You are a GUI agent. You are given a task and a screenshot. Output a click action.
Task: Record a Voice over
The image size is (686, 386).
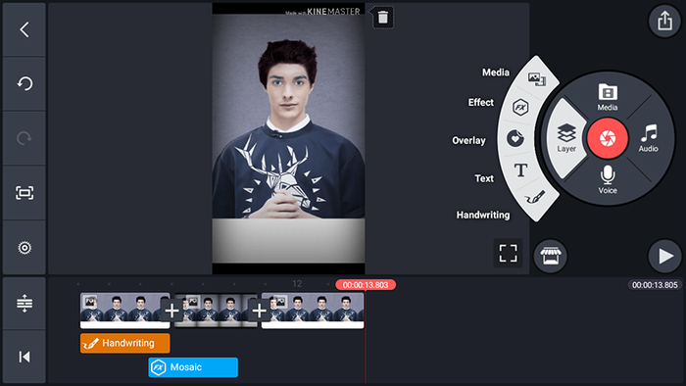pyautogui.click(x=608, y=179)
